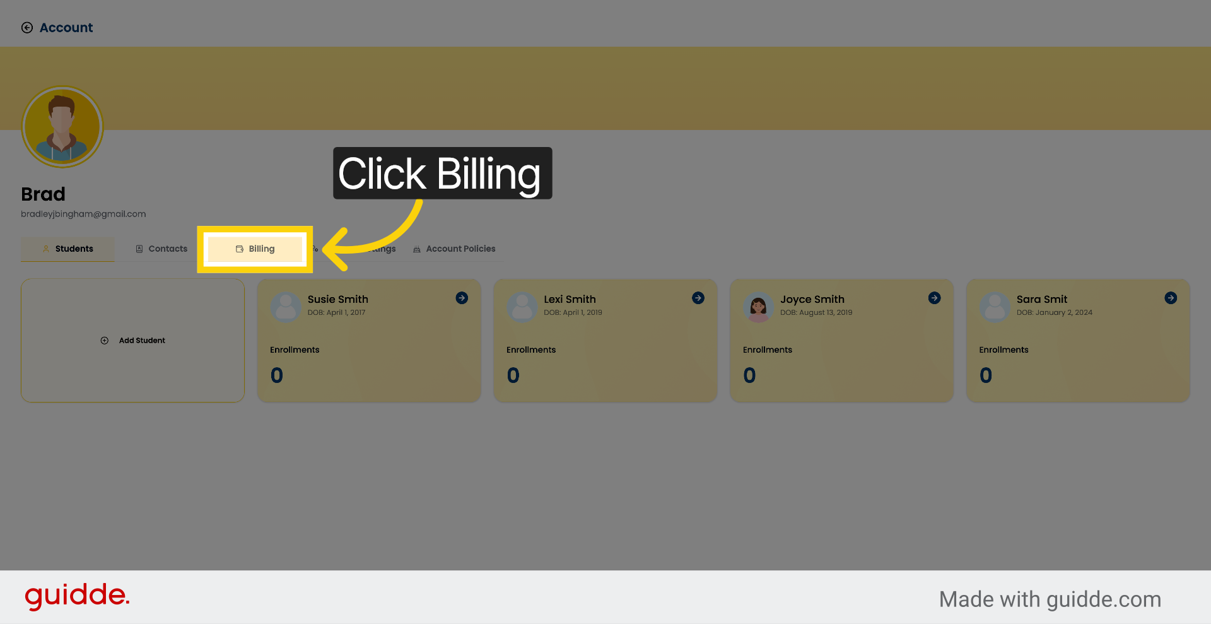Switch to the Students tab

[67, 249]
